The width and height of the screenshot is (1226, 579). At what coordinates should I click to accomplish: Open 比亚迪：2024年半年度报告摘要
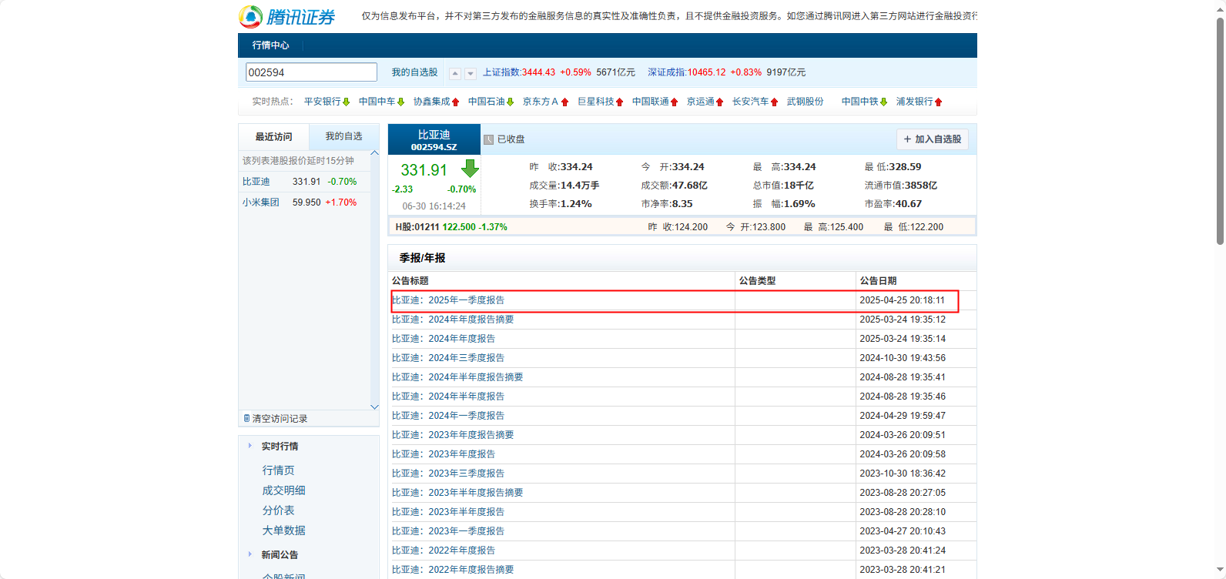pyautogui.click(x=457, y=377)
